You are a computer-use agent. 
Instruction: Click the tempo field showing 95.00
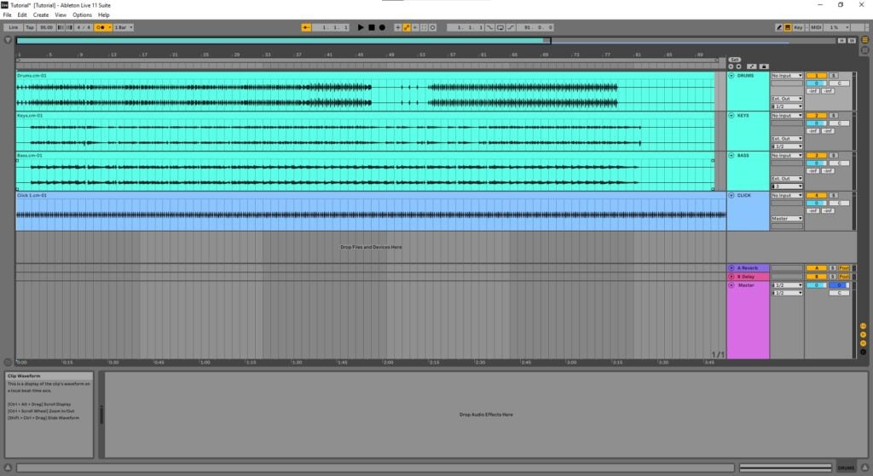point(46,27)
